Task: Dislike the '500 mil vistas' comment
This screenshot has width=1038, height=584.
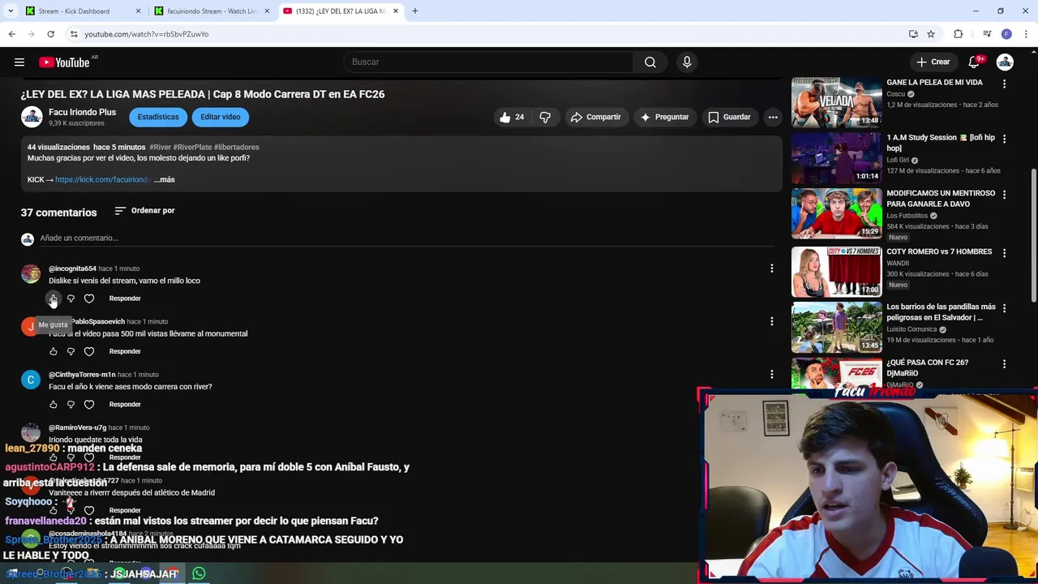Action: (71, 351)
